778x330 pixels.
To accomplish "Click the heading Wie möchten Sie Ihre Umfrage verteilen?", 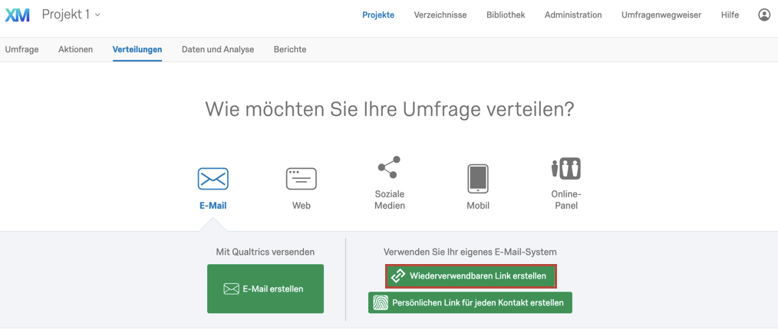I will pyautogui.click(x=390, y=109).
